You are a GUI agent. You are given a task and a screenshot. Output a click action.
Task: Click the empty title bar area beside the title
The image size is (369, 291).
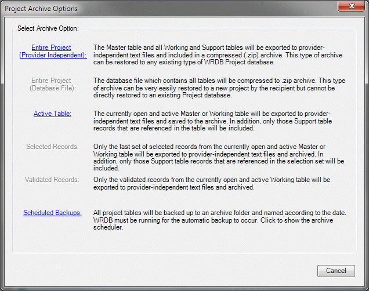point(203,9)
